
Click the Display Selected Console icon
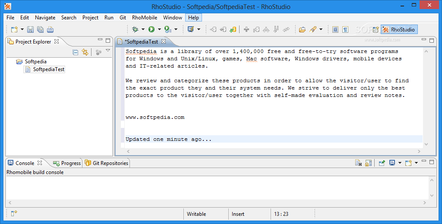(392, 163)
